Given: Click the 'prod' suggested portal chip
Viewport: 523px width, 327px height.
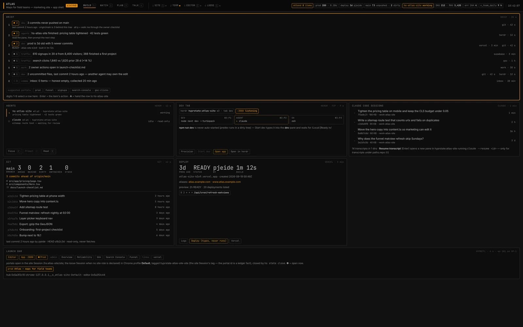Looking at the screenshot, I should (38, 90).
